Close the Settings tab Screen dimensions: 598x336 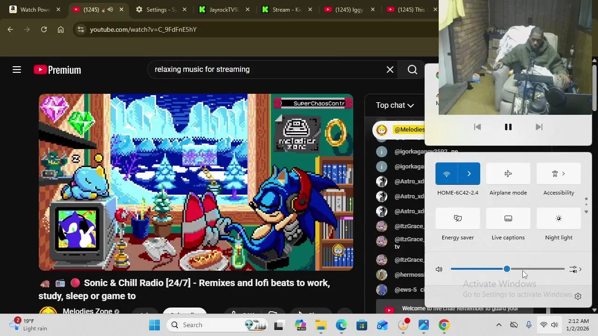click(x=185, y=9)
